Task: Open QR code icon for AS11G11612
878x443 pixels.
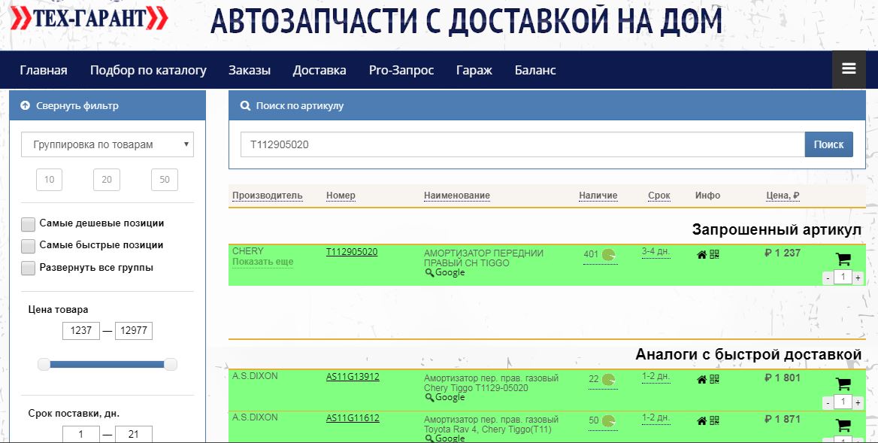Action: [x=714, y=420]
